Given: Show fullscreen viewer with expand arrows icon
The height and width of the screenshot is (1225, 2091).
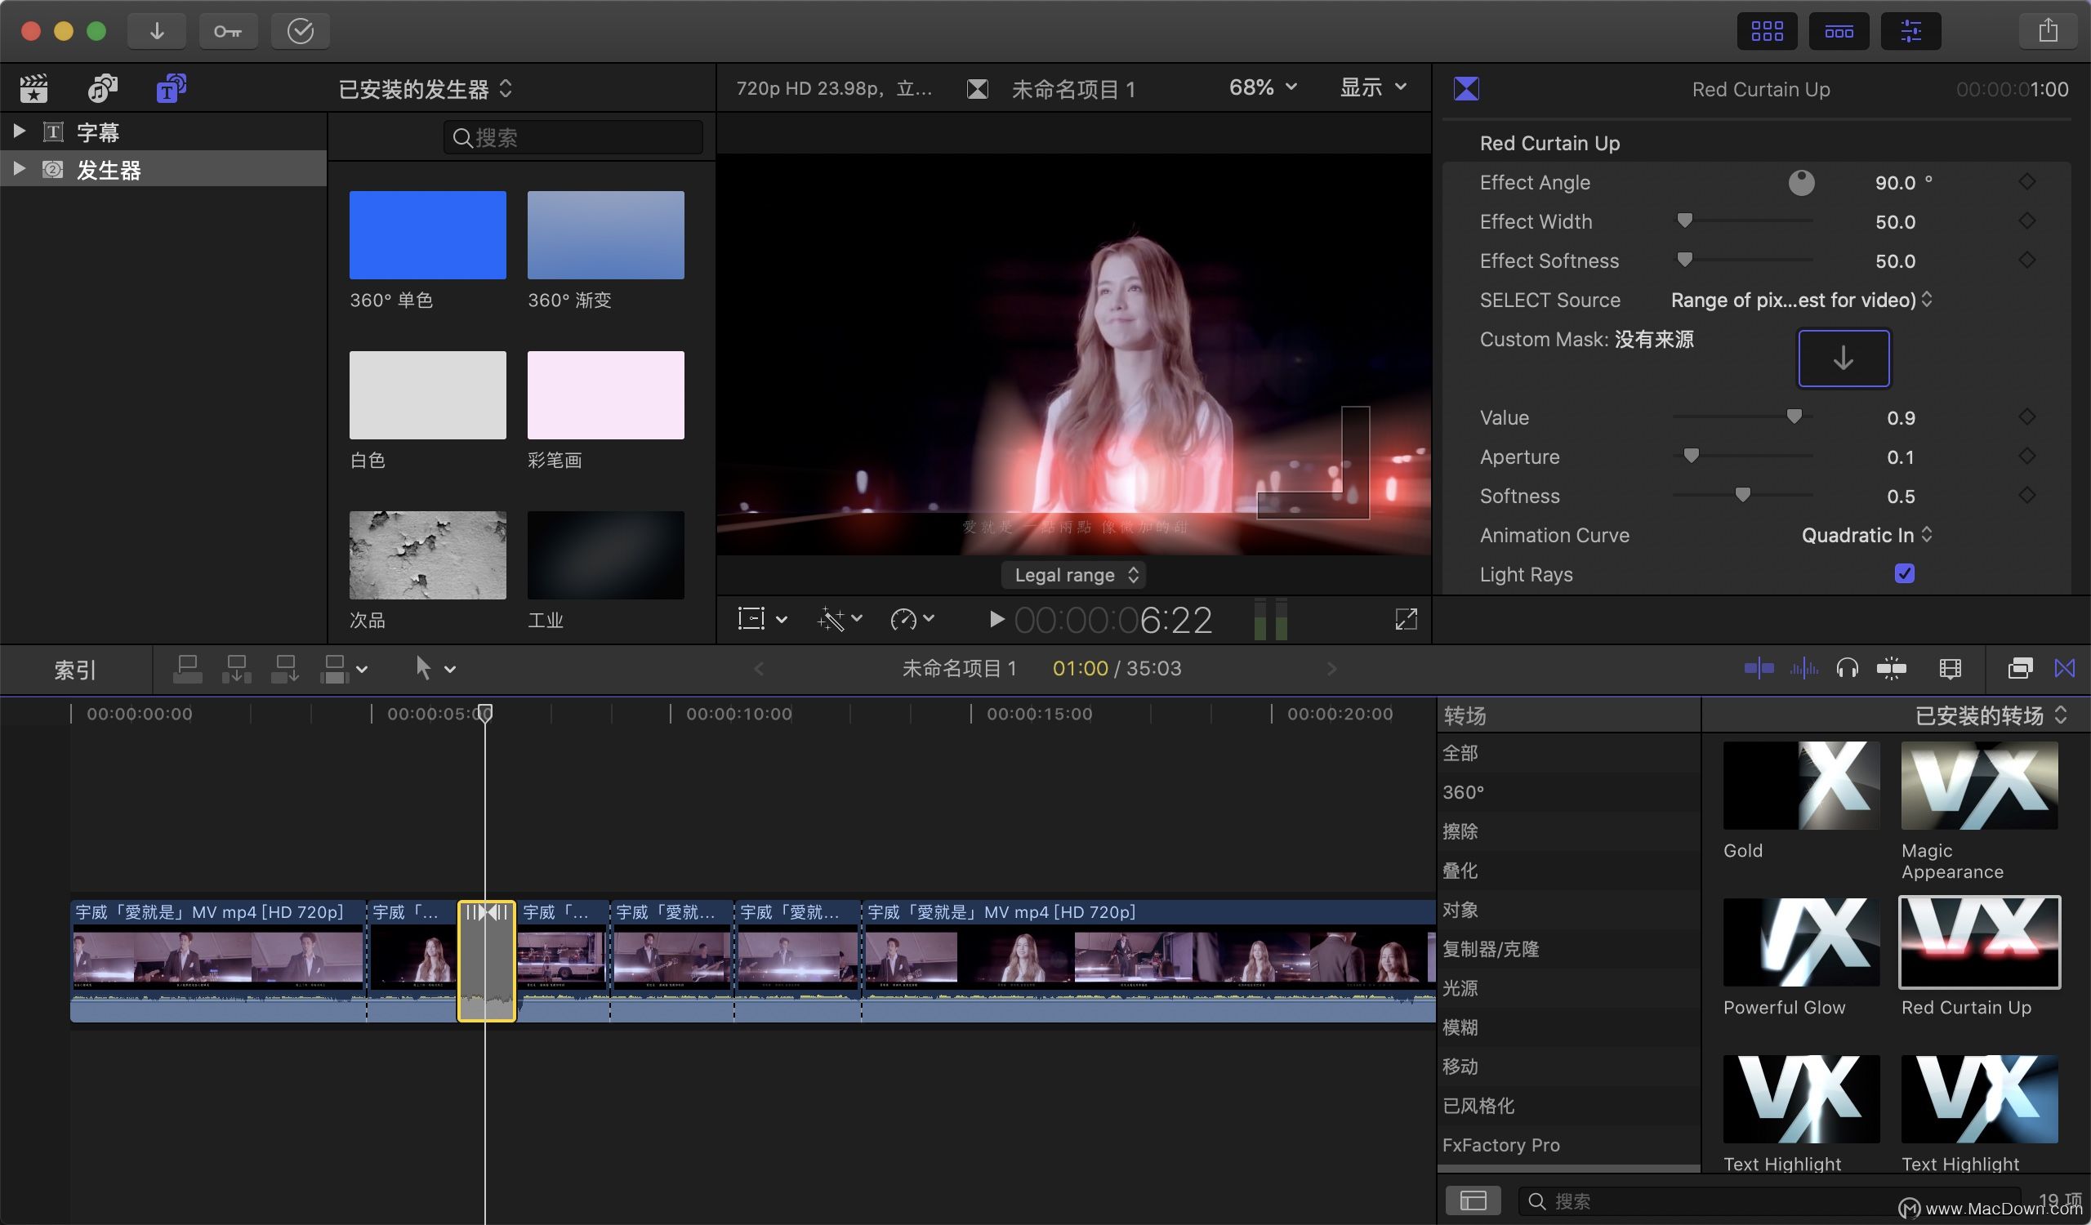Looking at the screenshot, I should coord(1406,620).
